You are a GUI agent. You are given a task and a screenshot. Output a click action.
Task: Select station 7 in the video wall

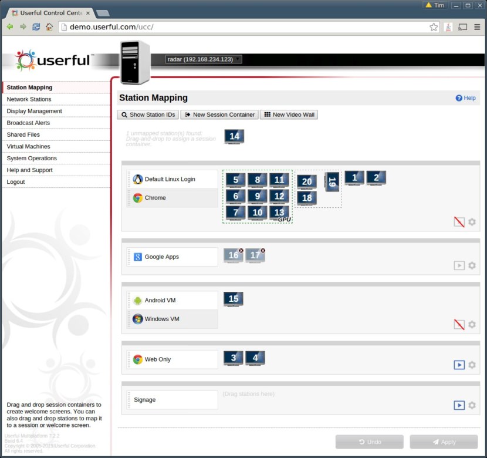pyautogui.click(x=235, y=213)
